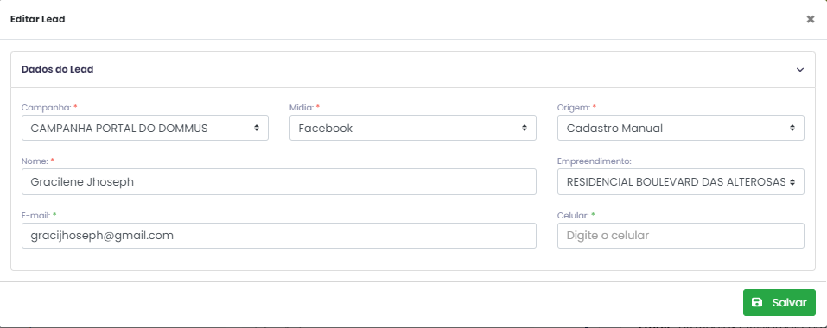Click the Editar Lead dialog title
Image resolution: width=827 pixels, height=328 pixels.
click(38, 20)
